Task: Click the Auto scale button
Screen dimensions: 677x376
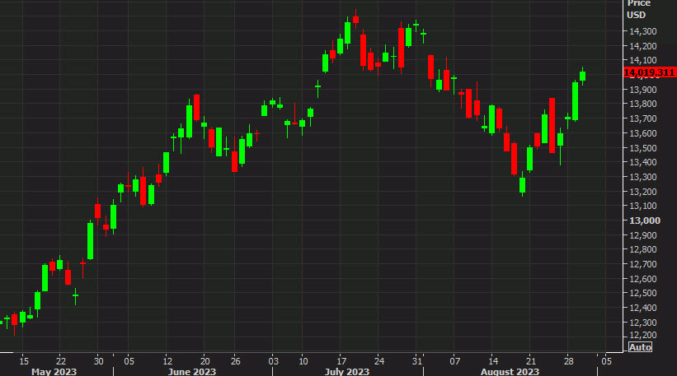Action: [x=640, y=347]
